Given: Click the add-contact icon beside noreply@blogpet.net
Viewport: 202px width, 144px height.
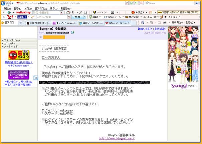Looking at the screenshot, I should (73, 32).
